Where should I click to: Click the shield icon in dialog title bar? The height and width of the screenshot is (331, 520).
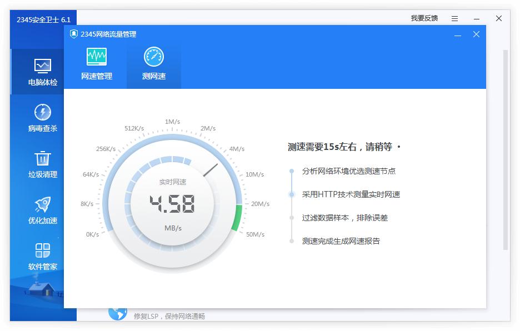73,34
